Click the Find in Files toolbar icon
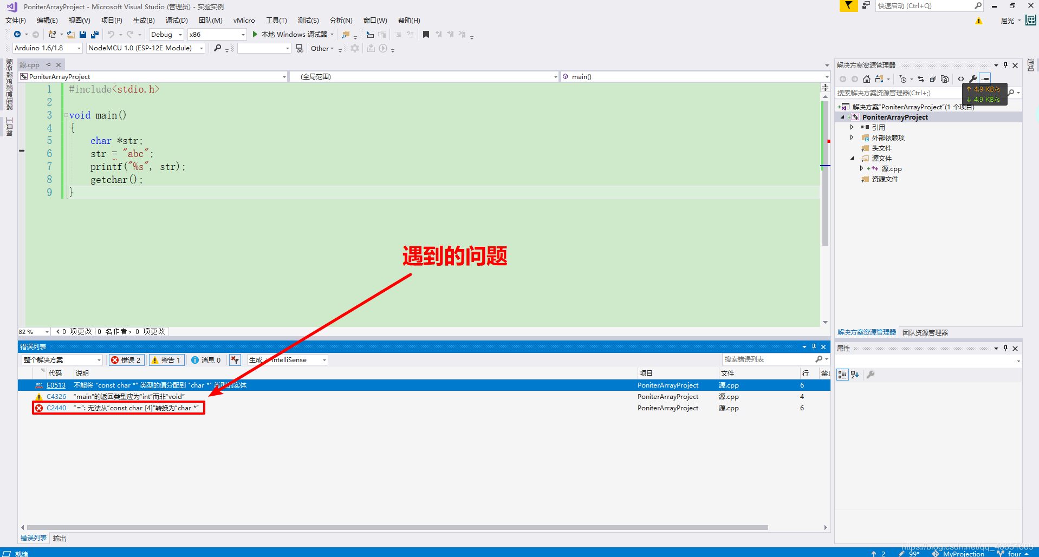Screen dimensions: 1039x557 (346, 35)
